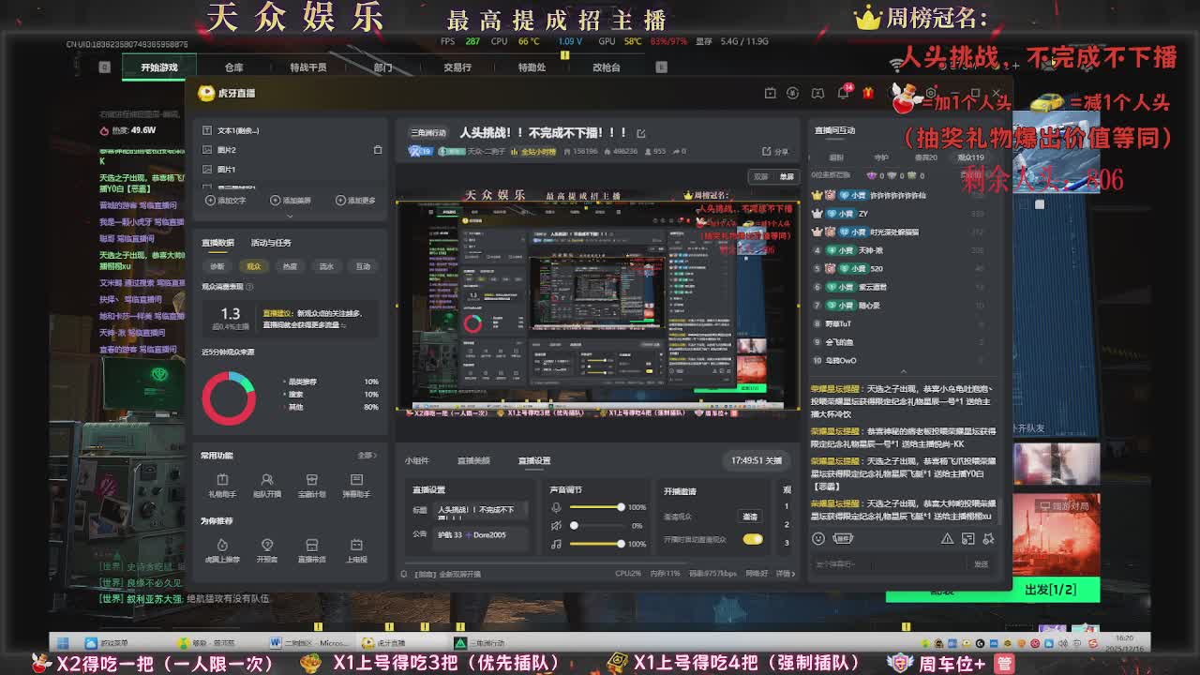
Task: Switch the preview to 双屏 mode
Action: (x=761, y=176)
